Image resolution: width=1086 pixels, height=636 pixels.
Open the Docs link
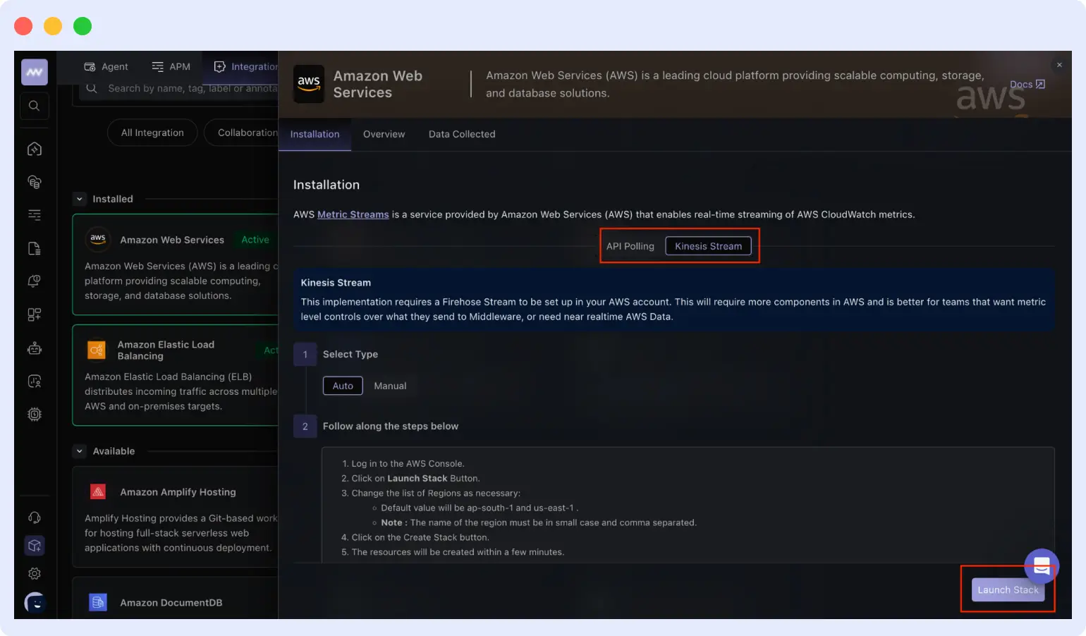coord(1027,85)
